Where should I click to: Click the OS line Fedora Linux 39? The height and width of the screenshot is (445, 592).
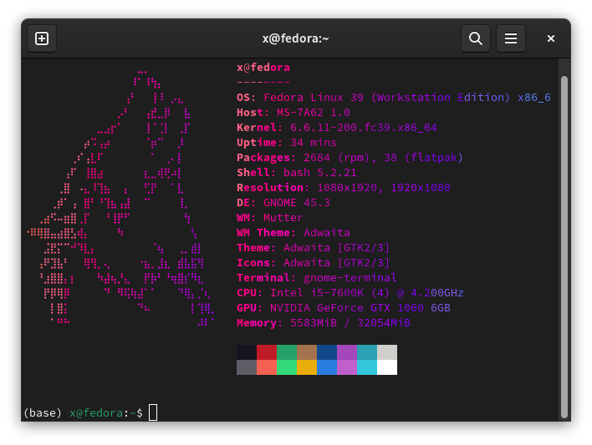pos(393,98)
